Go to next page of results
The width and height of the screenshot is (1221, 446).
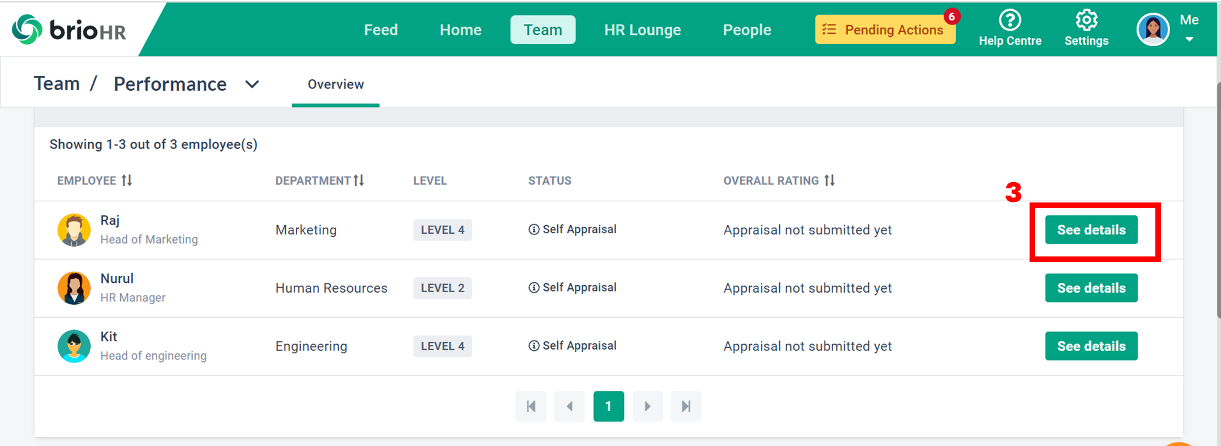tap(647, 406)
